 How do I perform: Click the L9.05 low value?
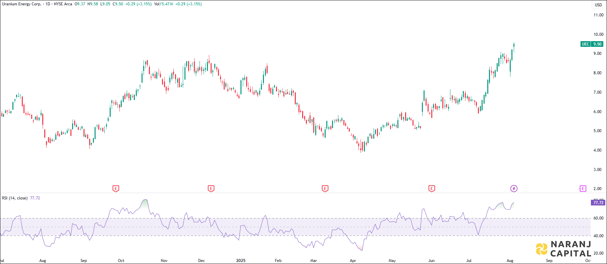[x=105, y=4]
